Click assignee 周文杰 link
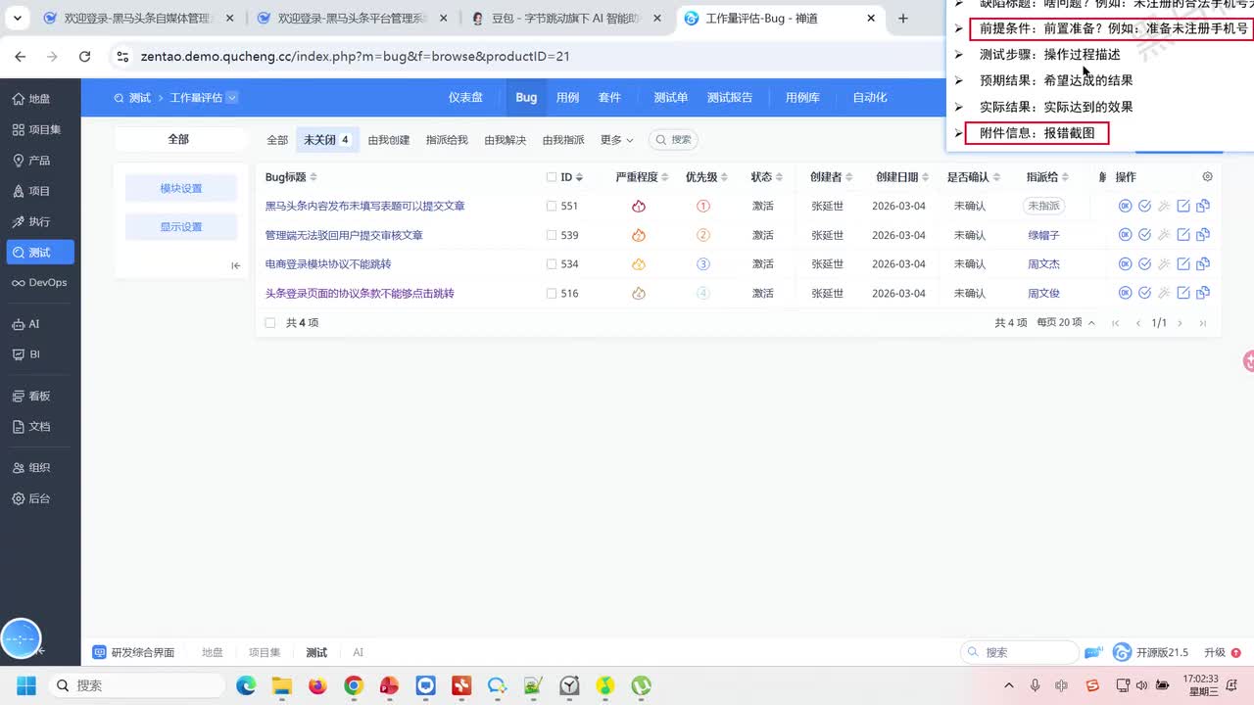 (x=1043, y=264)
